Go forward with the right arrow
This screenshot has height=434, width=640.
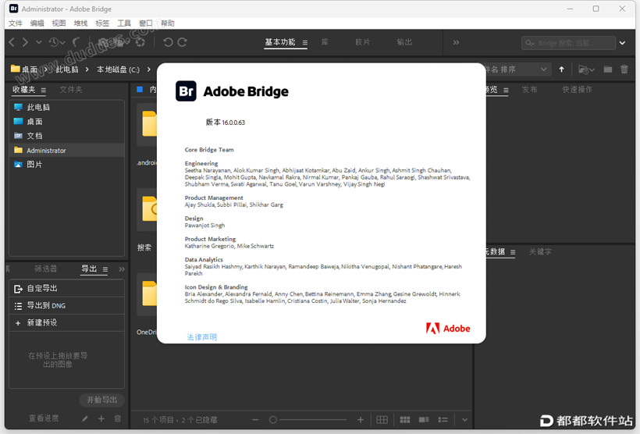pyautogui.click(x=25, y=42)
